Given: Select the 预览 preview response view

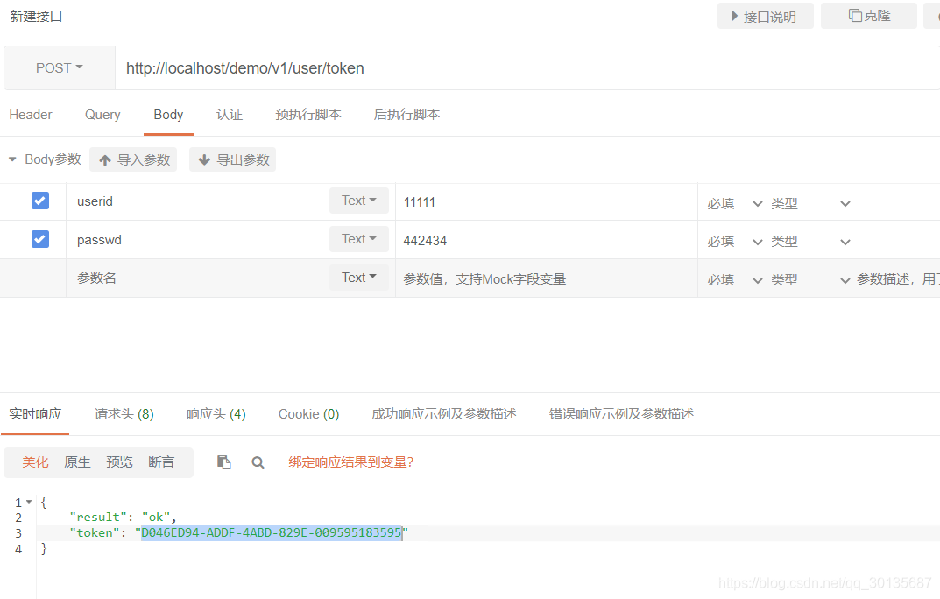Looking at the screenshot, I should (x=119, y=462).
